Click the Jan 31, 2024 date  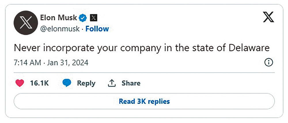68,63
